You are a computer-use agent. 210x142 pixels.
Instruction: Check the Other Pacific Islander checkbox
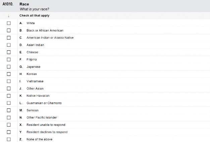point(9,117)
